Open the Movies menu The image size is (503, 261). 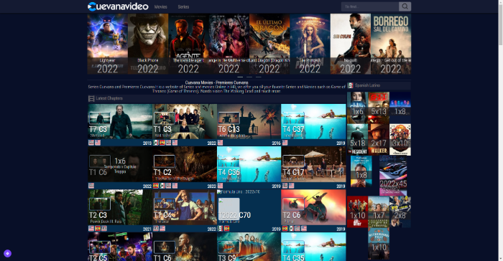tap(161, 6)
